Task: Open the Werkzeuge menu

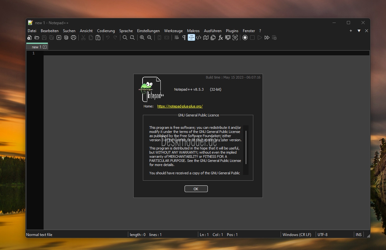Action: (173, 31)
